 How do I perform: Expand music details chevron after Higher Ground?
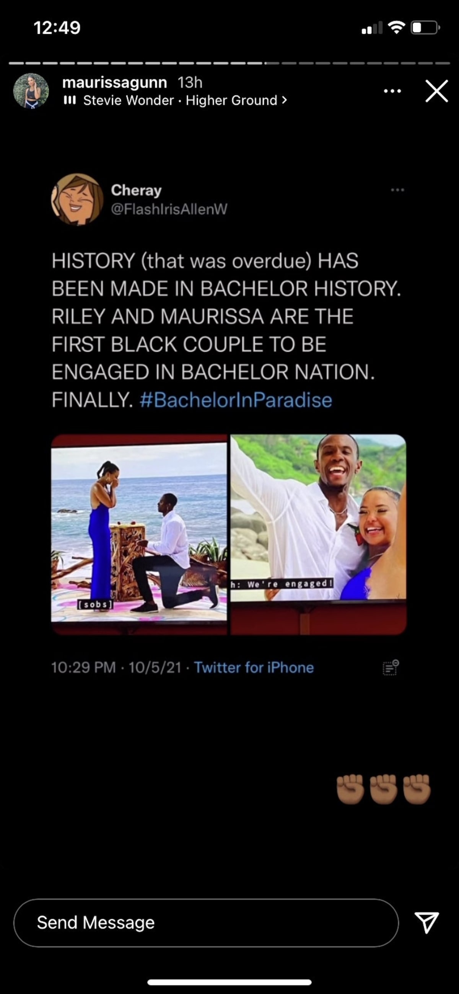pyautogui.click(x=284, y=100)
